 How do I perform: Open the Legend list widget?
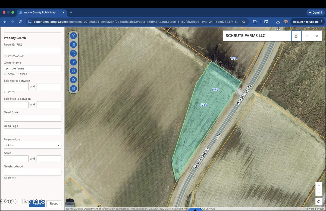(x=73, y=44)
